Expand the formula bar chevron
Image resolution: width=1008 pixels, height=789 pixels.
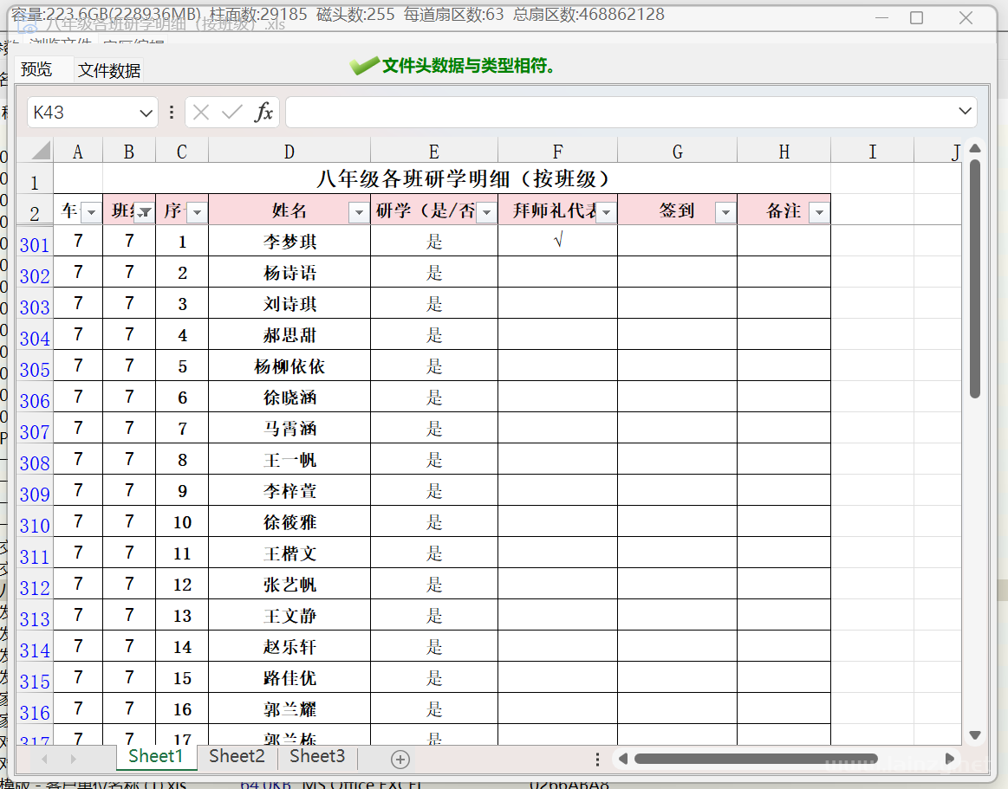tap(965, 112)
